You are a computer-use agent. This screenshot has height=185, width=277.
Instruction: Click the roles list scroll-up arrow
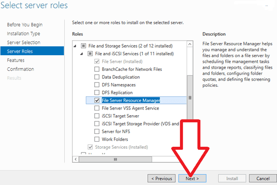click(x=190, y=44)
